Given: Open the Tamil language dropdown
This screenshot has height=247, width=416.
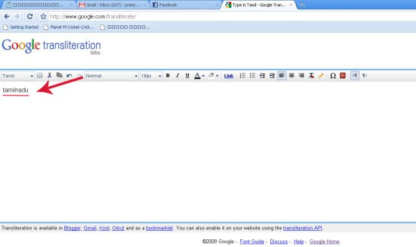Looking at the screenshot, I should point(18,76).
